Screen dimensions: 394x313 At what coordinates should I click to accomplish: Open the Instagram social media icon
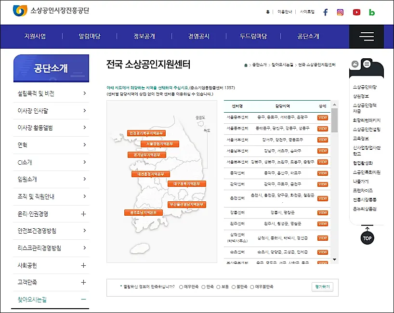point(341,12)
